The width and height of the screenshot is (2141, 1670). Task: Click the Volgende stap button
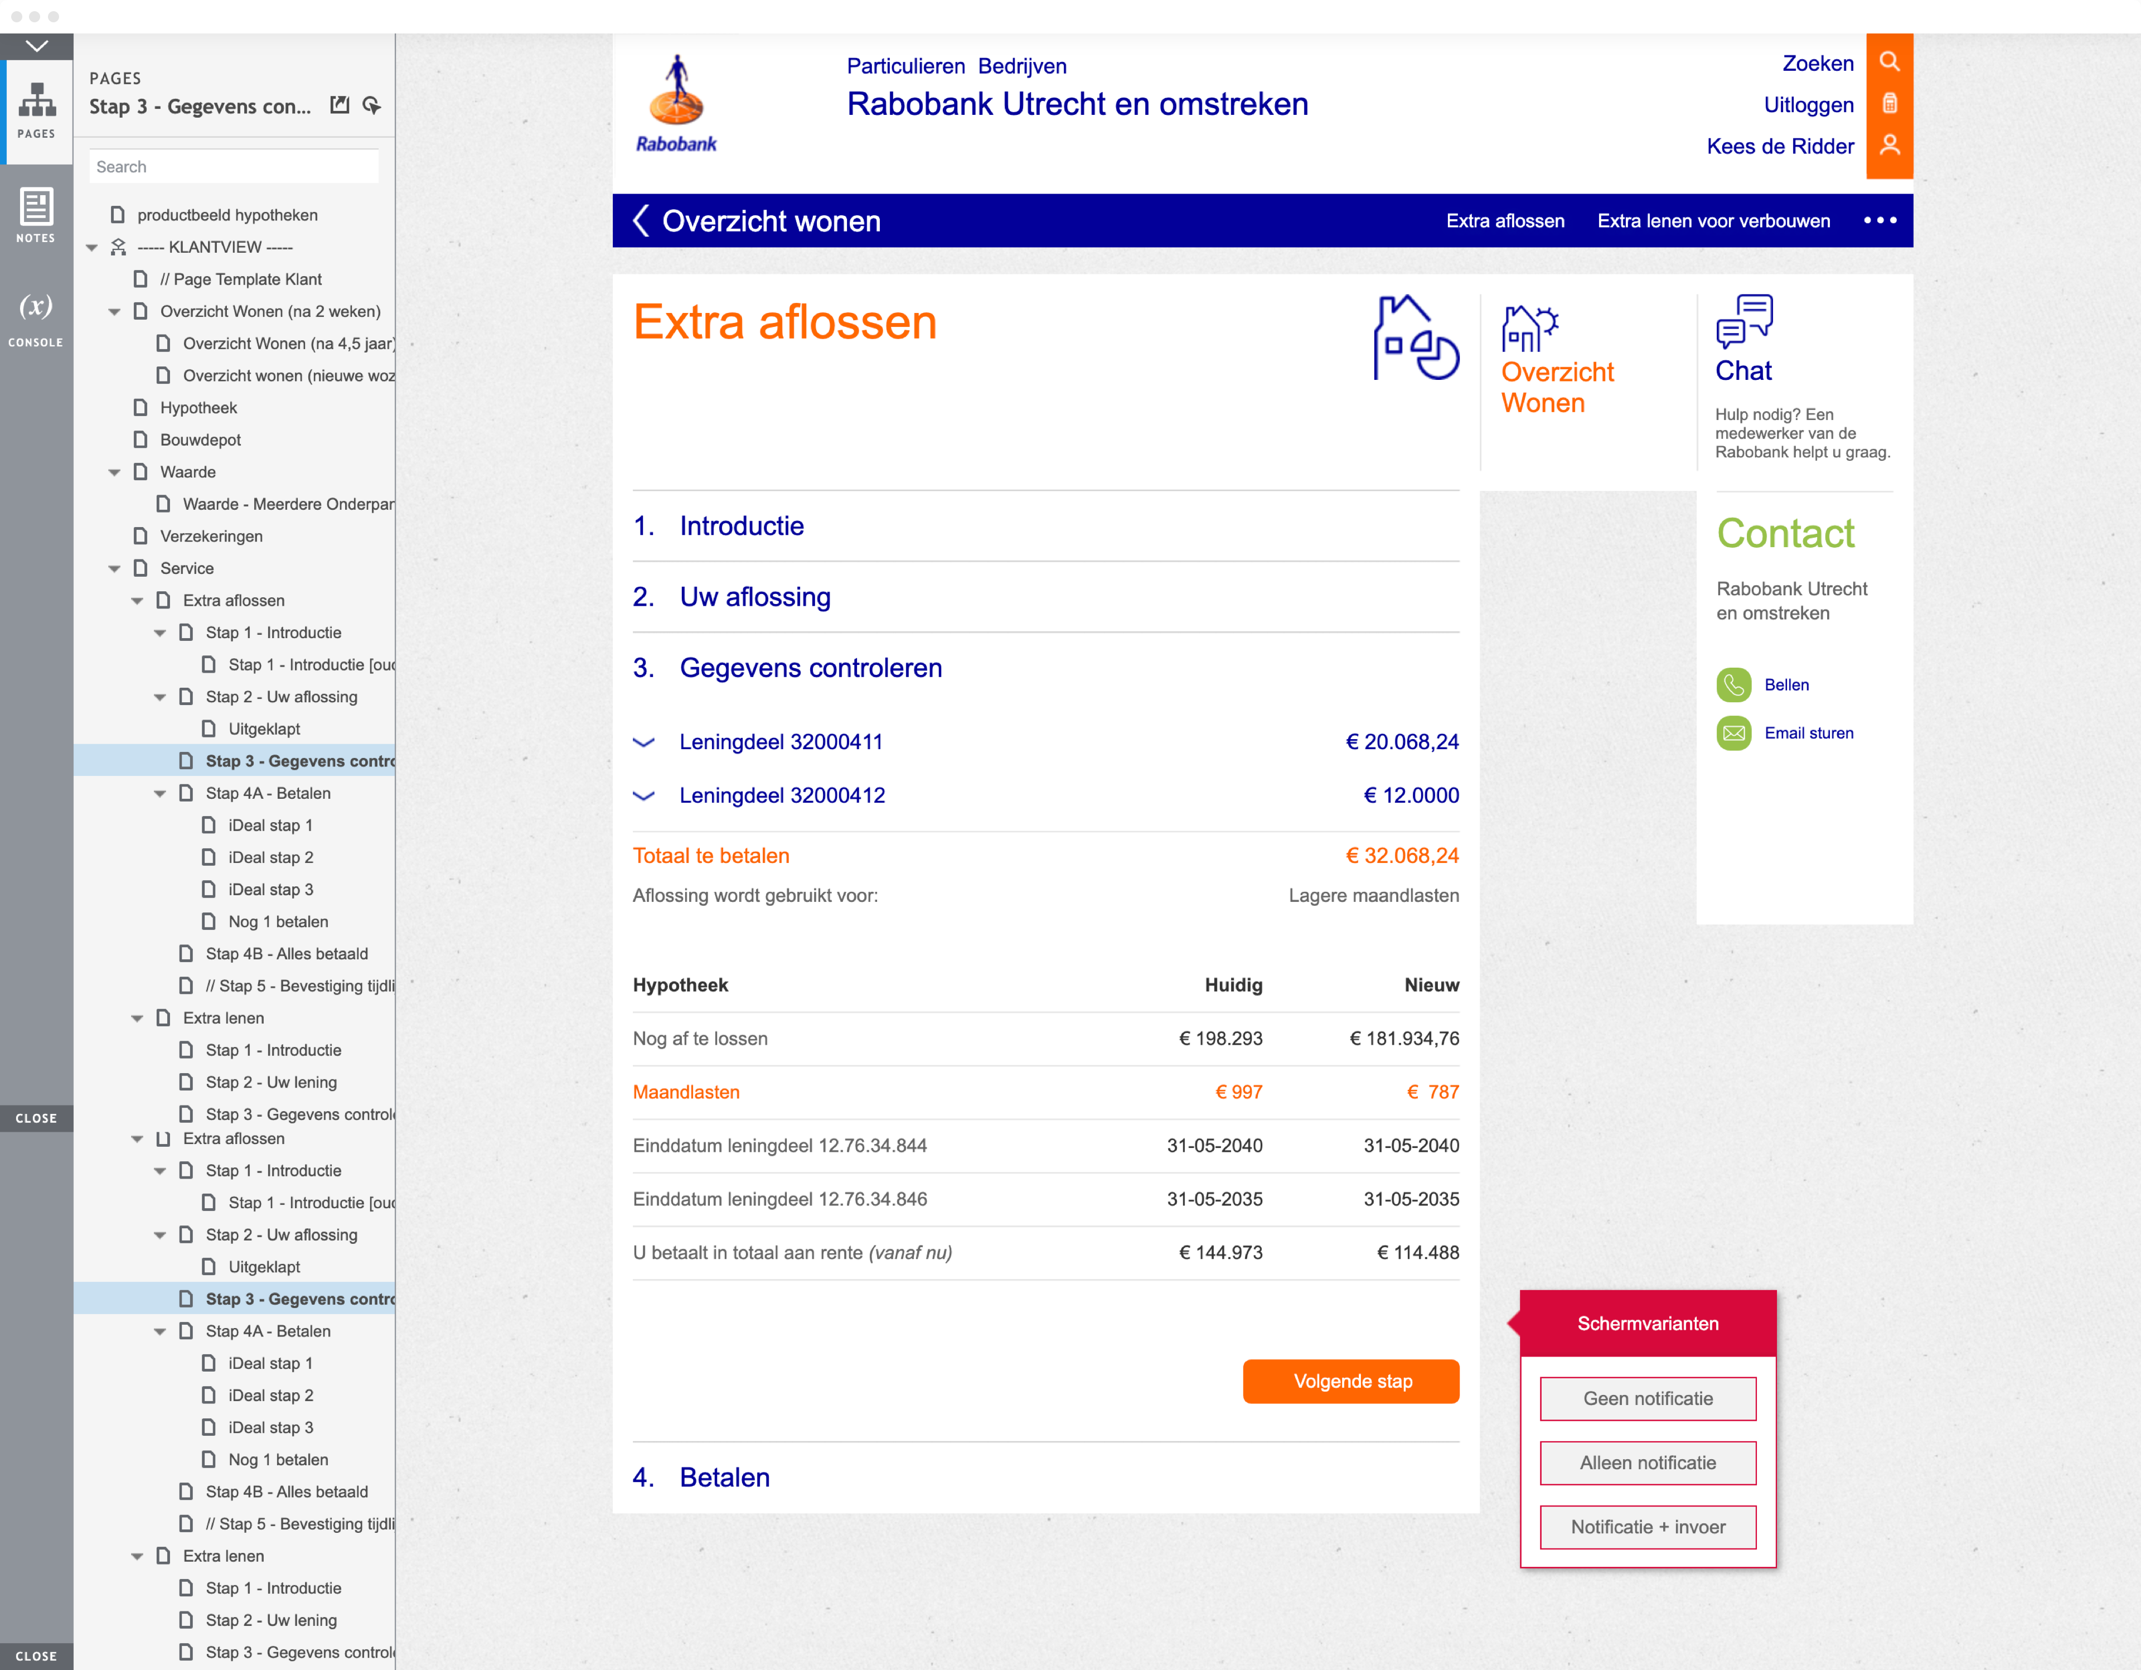[x=1351, y=1381]
